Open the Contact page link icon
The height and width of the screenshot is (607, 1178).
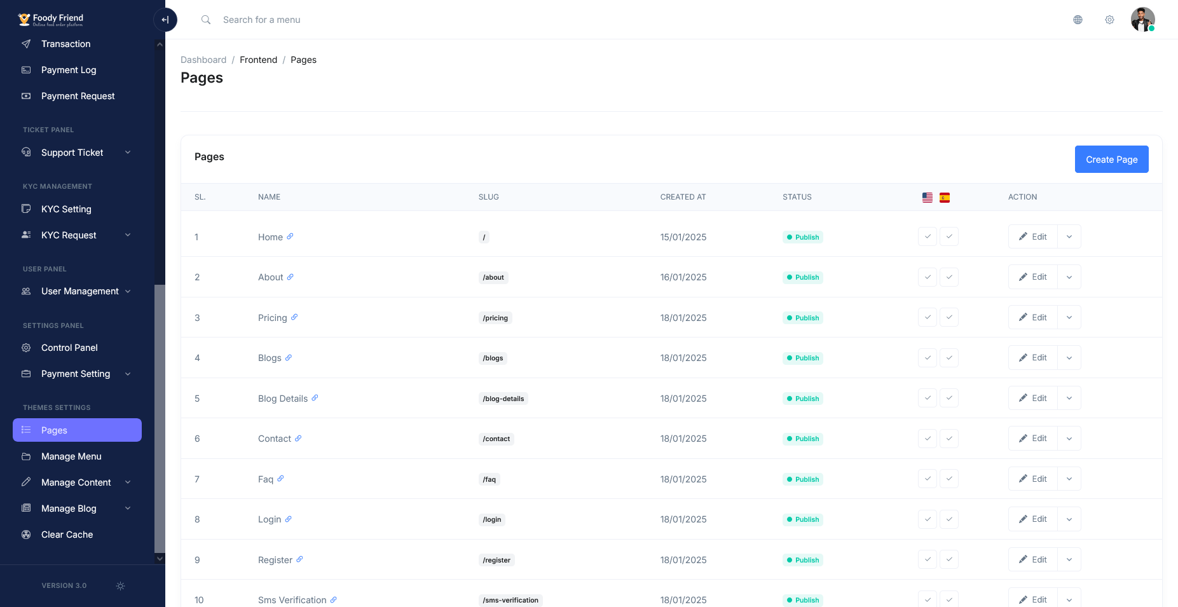298,438
